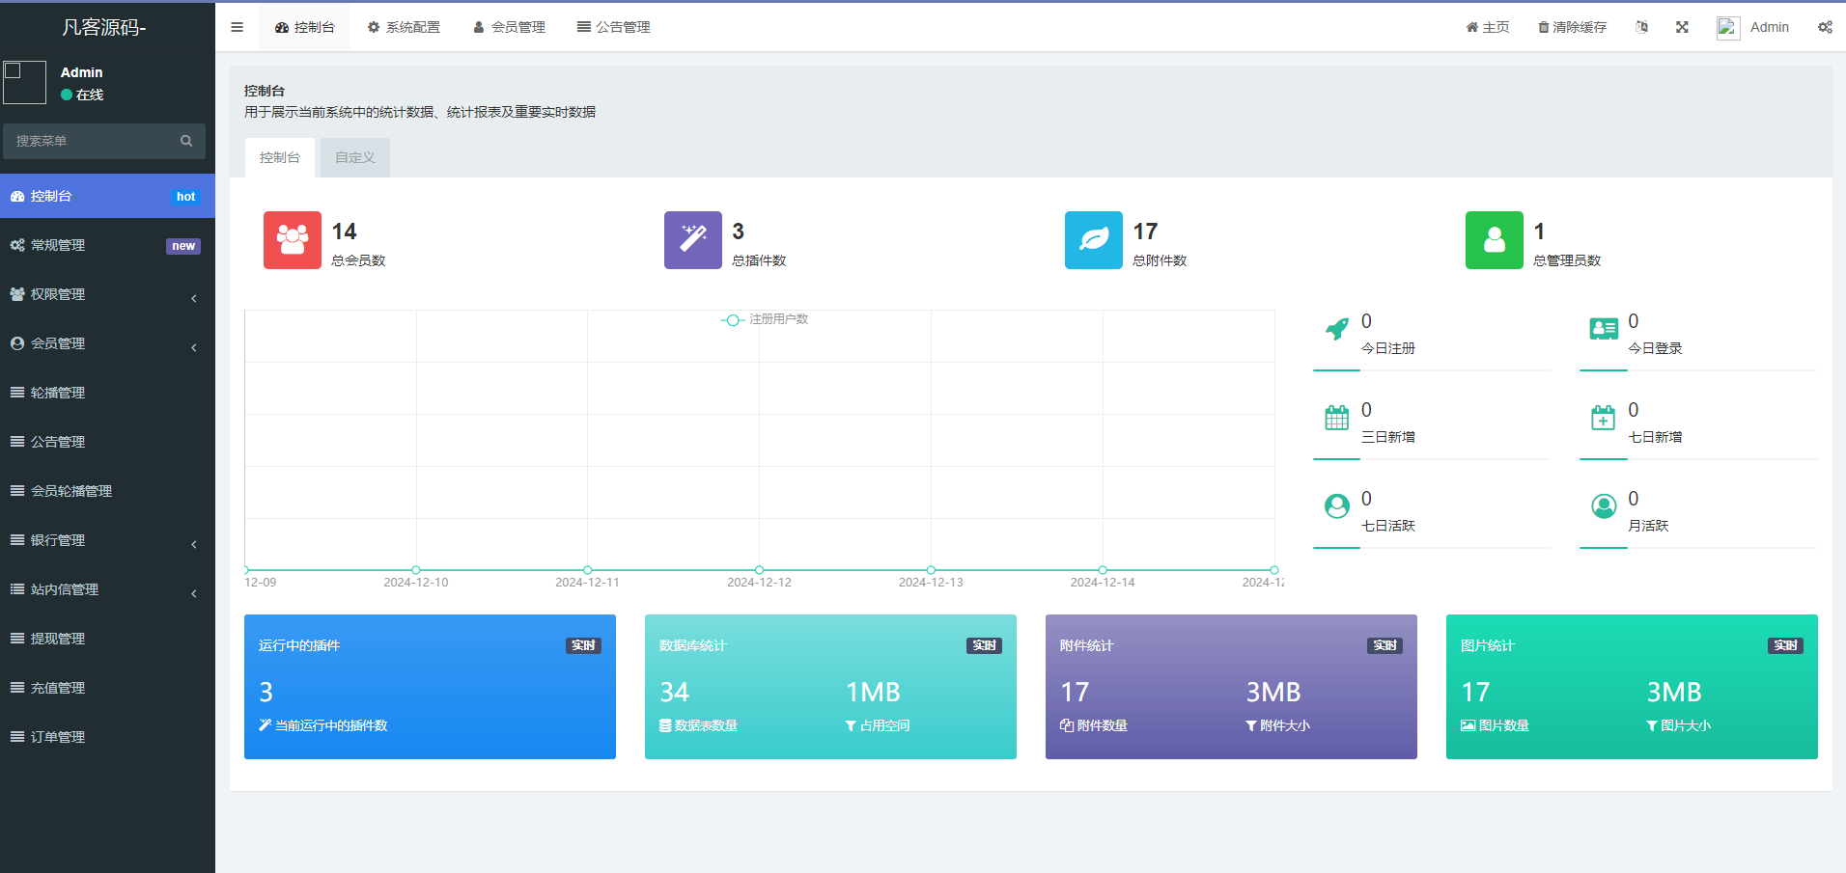Click the purple magic wand plugins icon
The height and width of the screenshot is (873, 1846).
click(x=692, y=239)
